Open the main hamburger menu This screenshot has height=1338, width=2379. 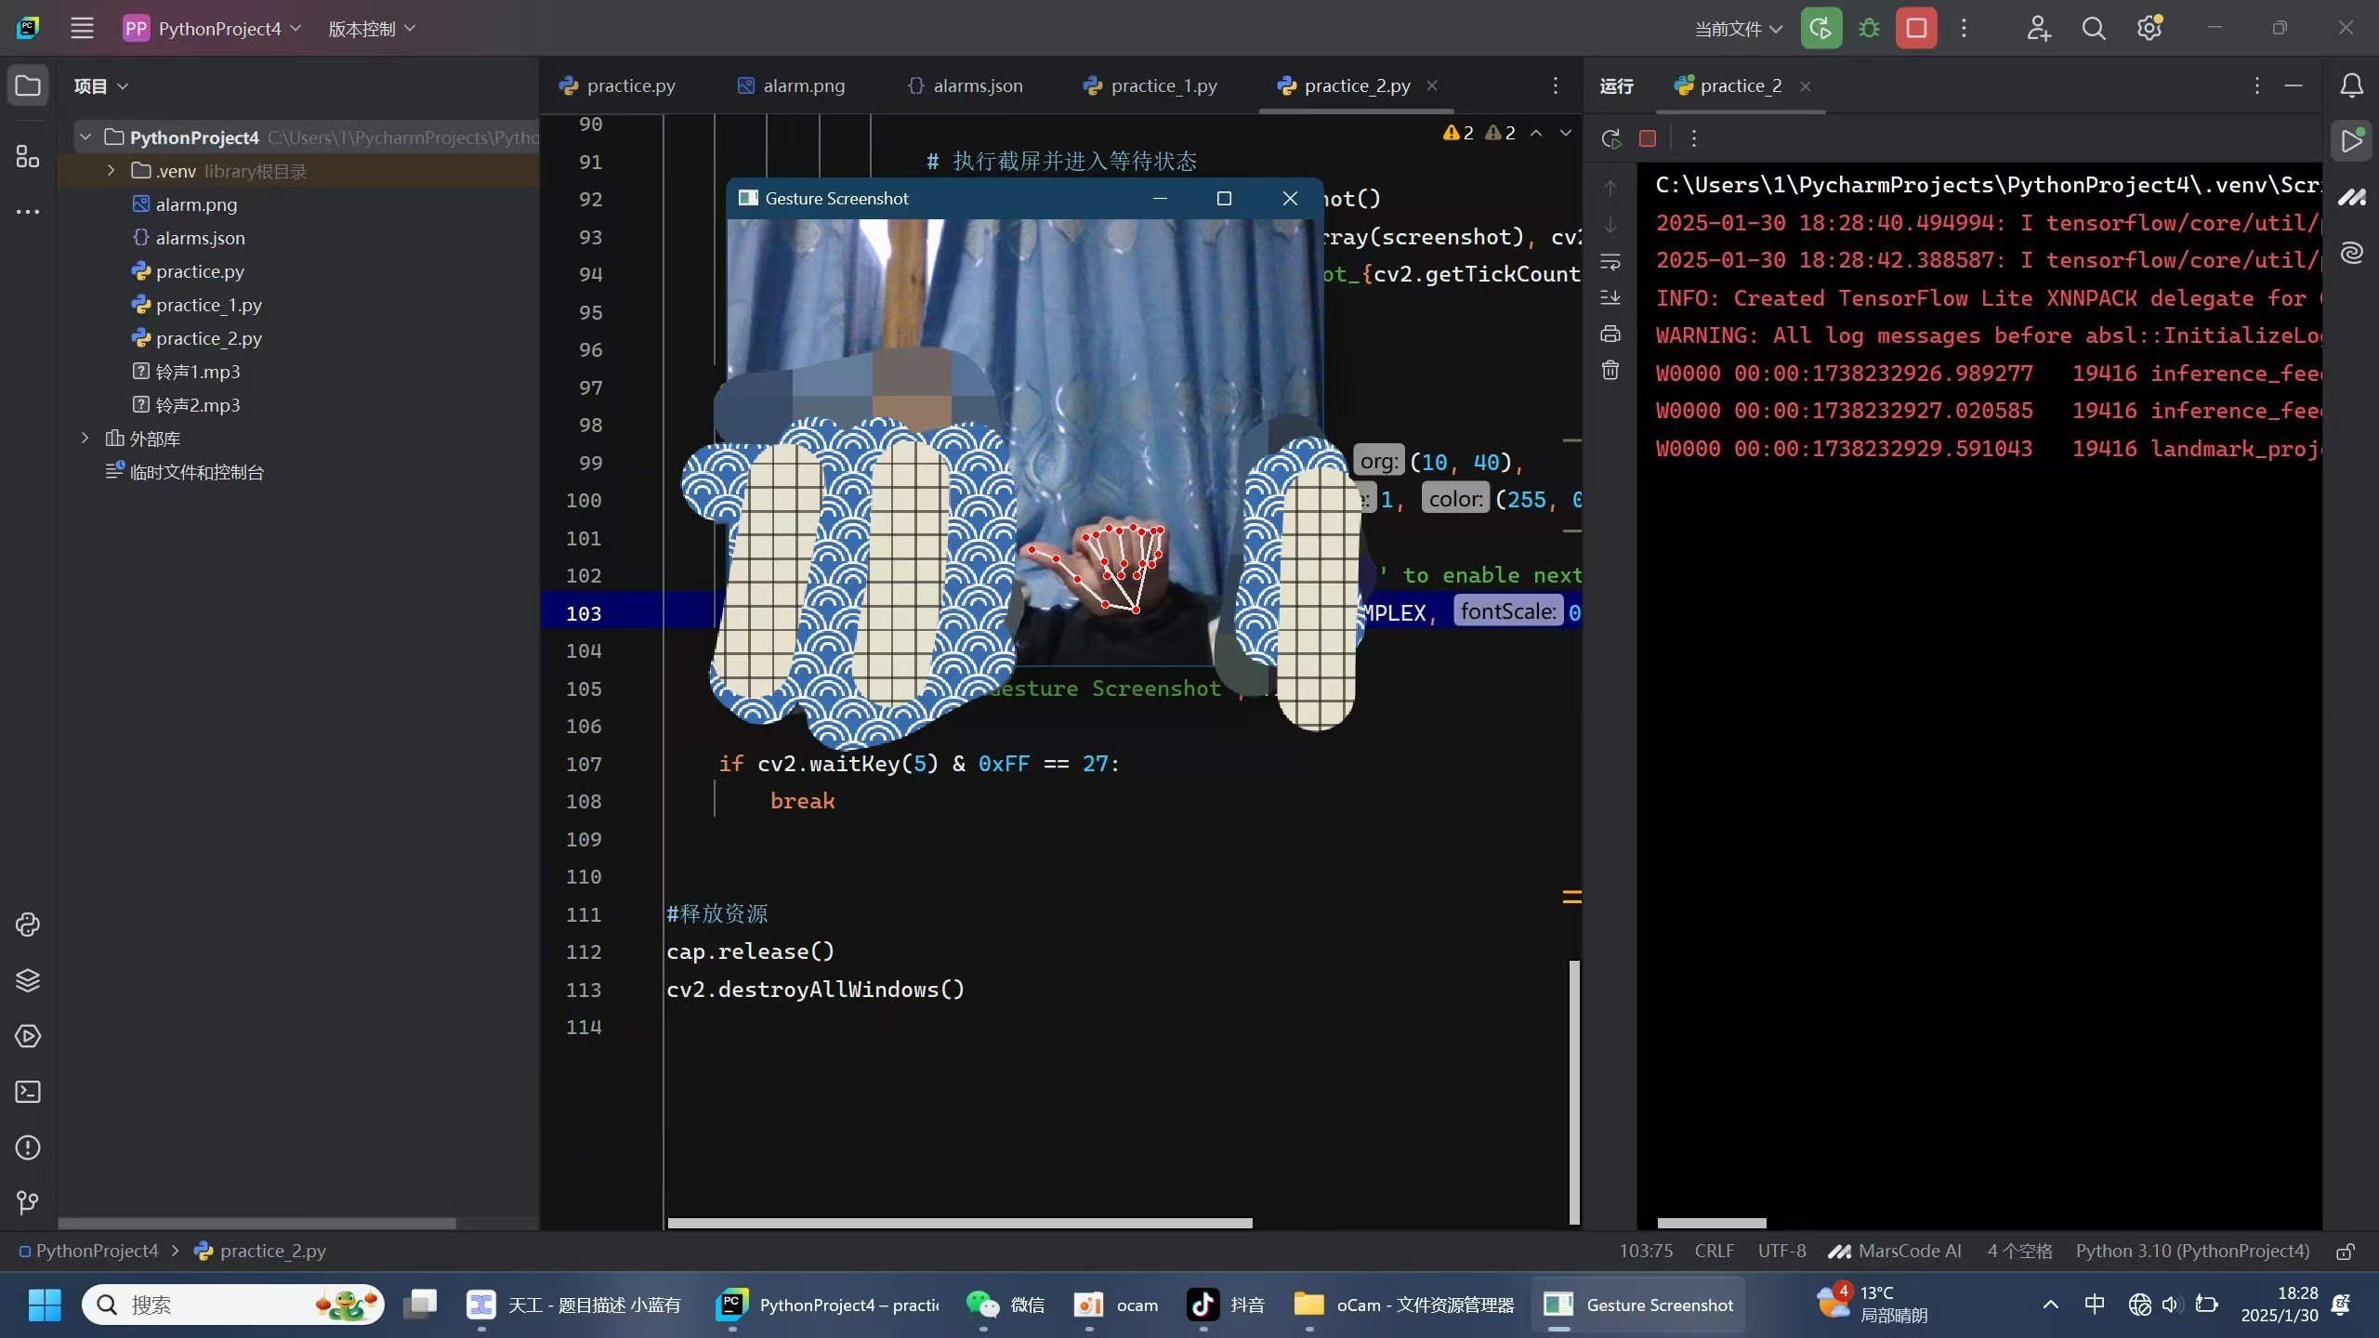(x=82, y=28)
